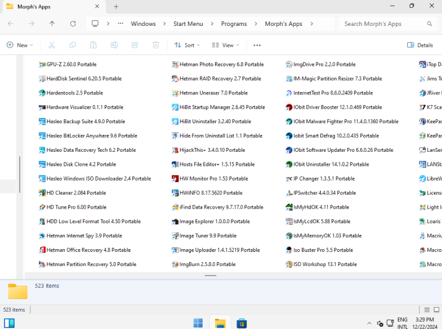Viewport: 442px width, 329px height.
Task: Open the View dropdown menu
Action: point(226,45)
